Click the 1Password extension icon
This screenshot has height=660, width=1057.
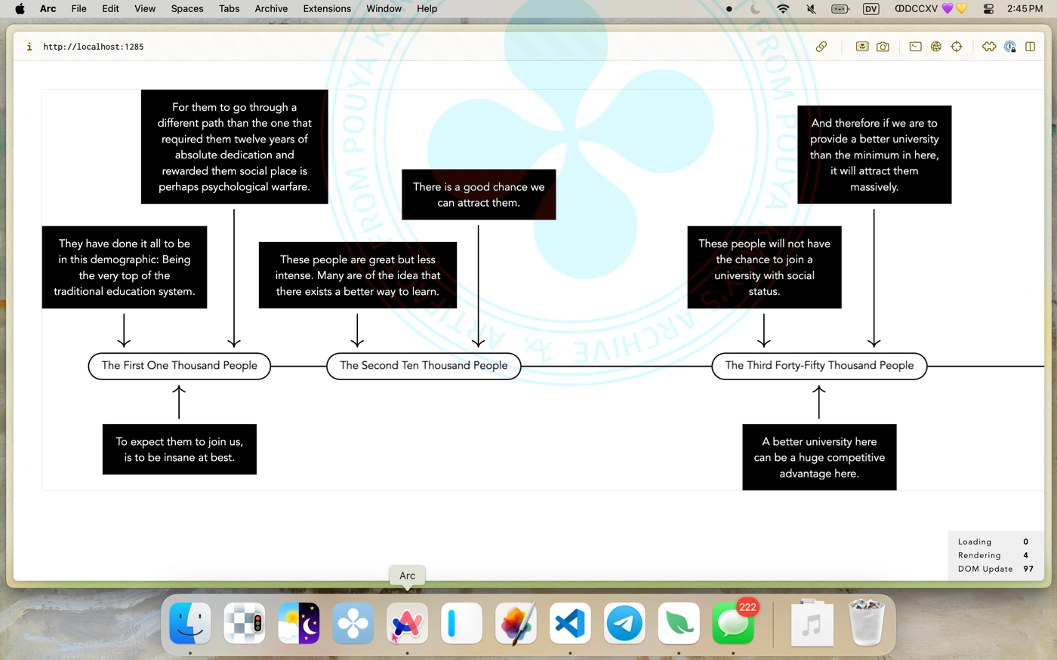coord(1010,47)
